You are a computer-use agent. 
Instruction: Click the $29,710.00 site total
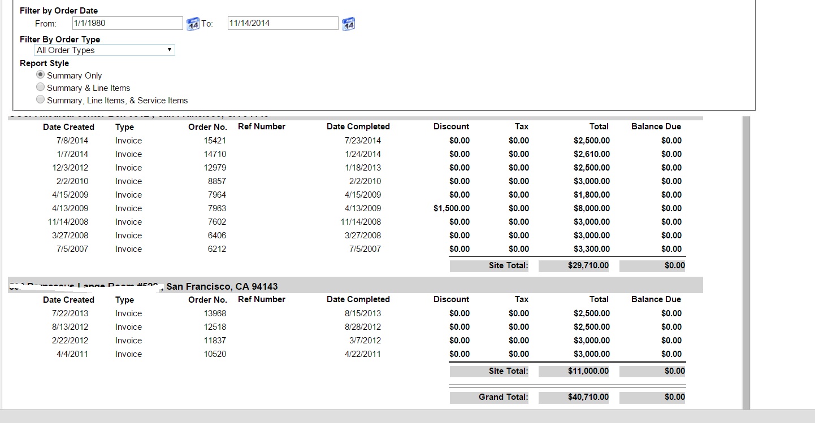pyautogui.click(x=588, y=265)
